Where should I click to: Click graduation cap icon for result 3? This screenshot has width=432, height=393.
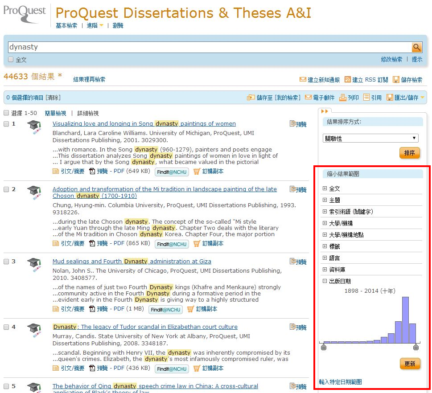tap(34, 265)
